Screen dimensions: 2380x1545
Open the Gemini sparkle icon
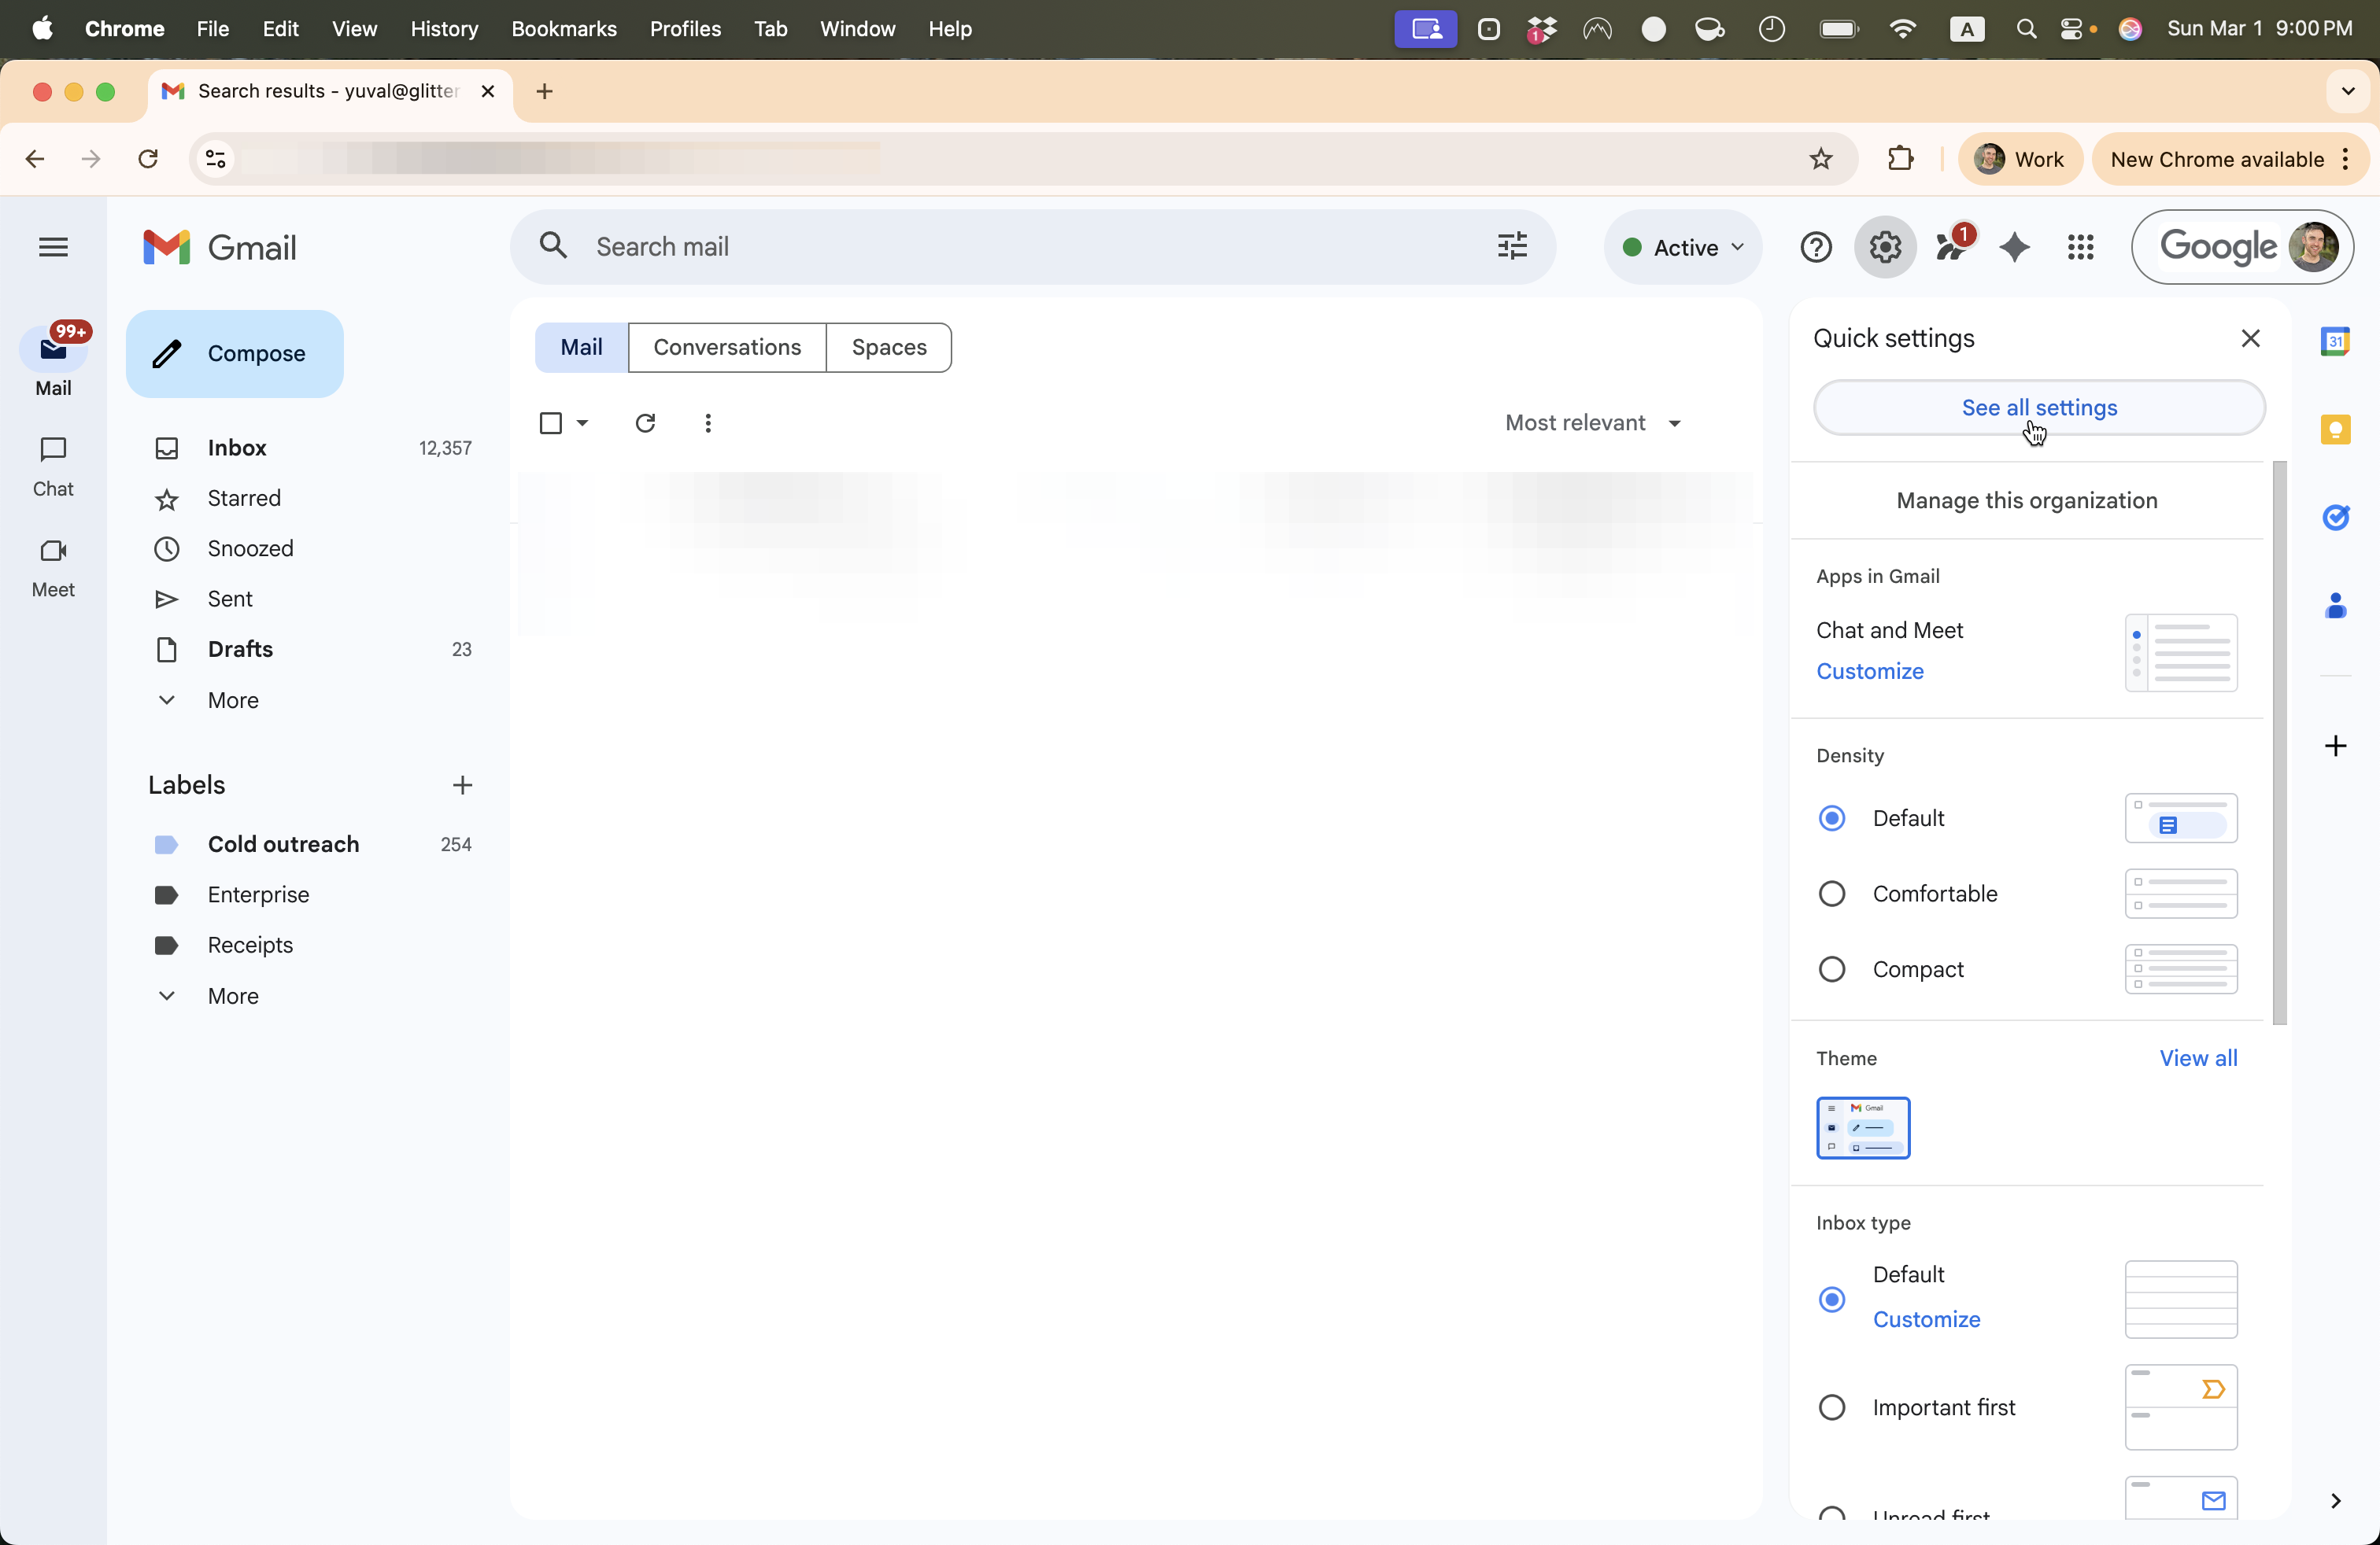click(x=2014, y=247)
